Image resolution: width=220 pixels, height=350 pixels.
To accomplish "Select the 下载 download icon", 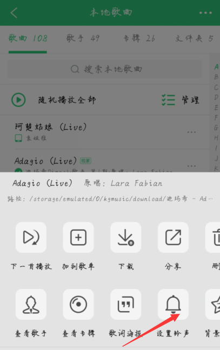I will (x=126, y=237).
